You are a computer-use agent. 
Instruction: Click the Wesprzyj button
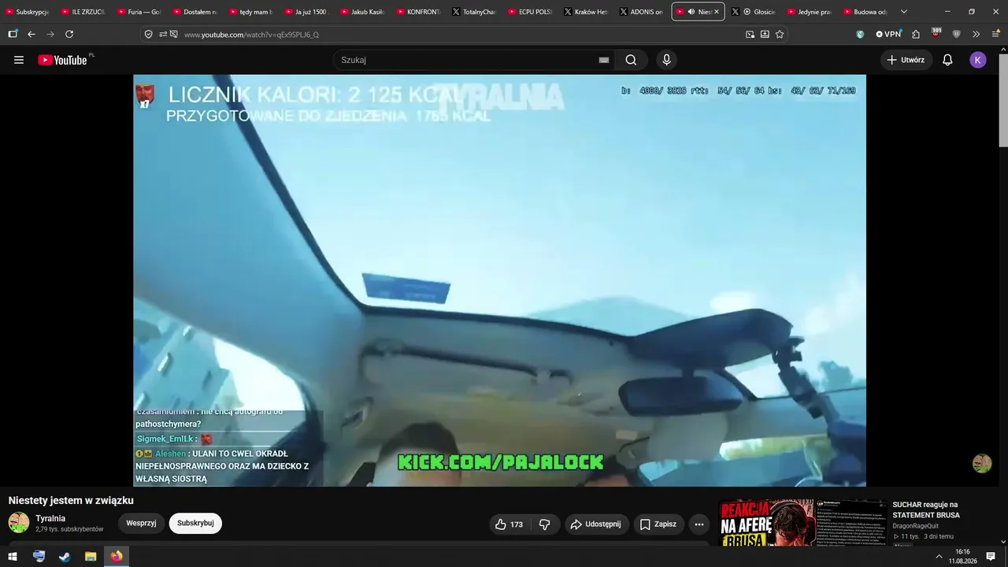point(141,523)
